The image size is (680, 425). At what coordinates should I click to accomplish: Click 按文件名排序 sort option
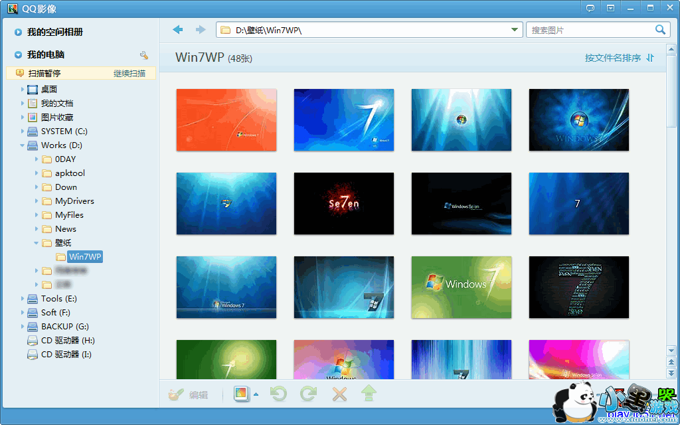[x=613, y=58]
